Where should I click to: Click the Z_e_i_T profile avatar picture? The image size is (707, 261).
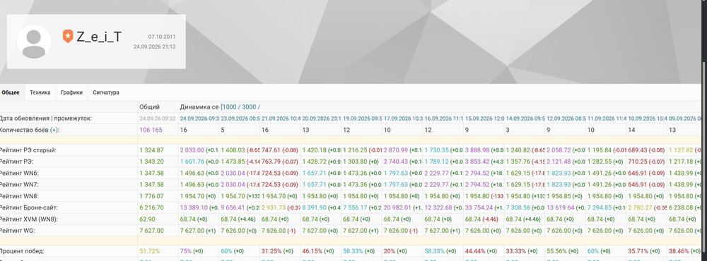point(34,42)
